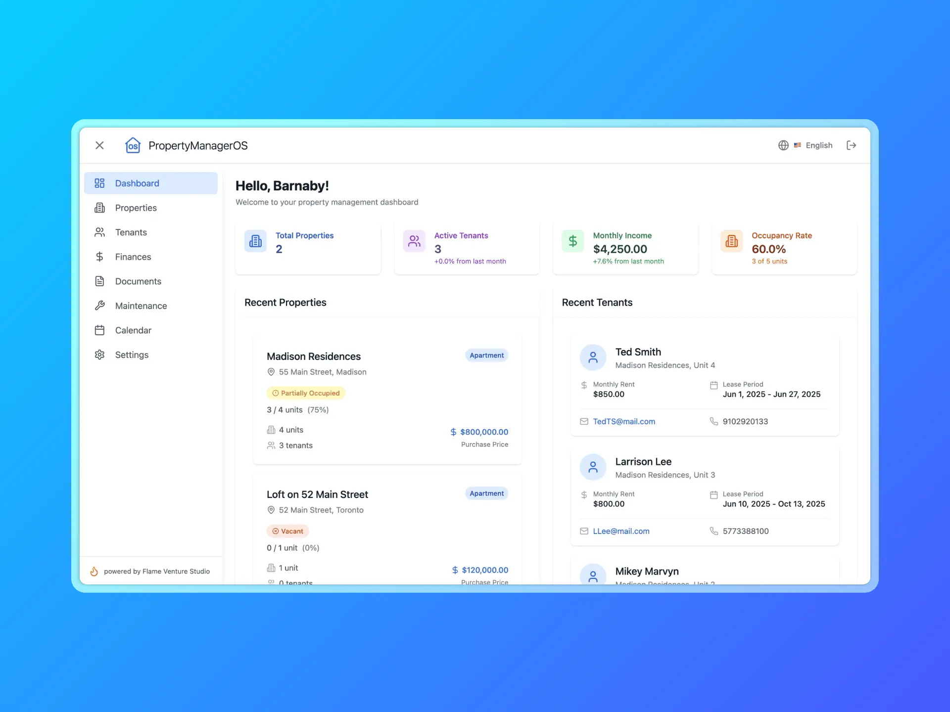Click the Properties building icon in sidebar
The height and width of the screenshot is (712, 950).
pos(99,208)
